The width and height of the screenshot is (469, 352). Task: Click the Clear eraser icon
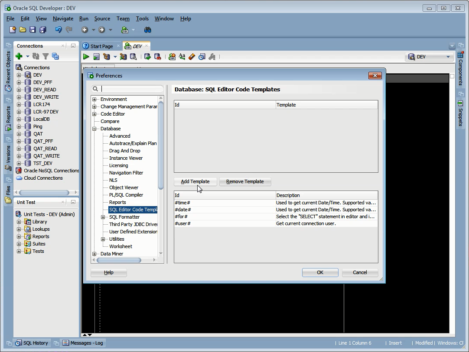click(192, 56)
